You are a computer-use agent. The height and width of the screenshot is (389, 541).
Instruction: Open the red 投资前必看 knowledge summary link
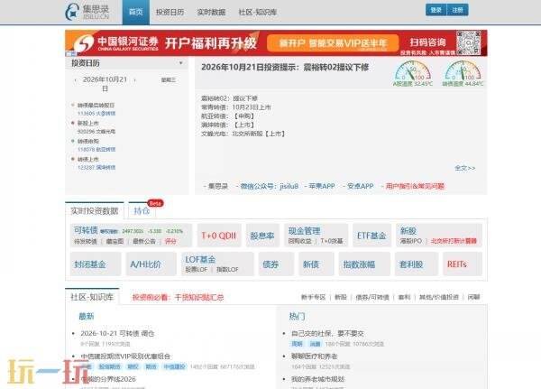coord(178,297)
